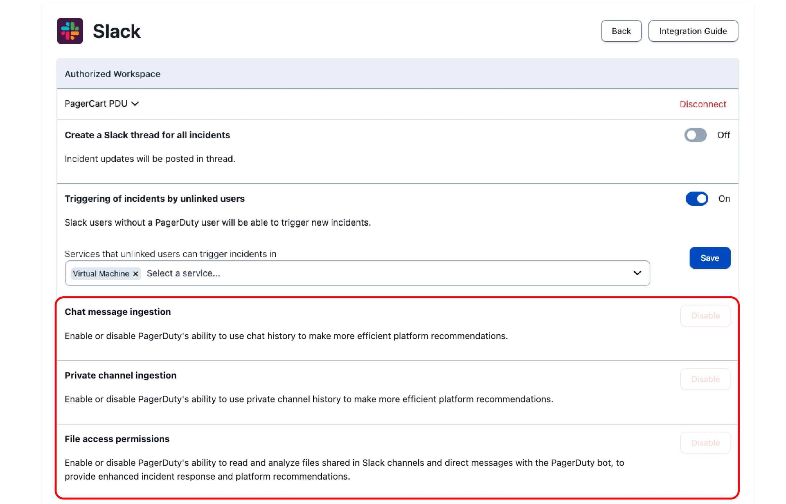This screenshot has width=786, height=504.
Task: Expand the Authorized Workspace section
Action: (112, 74)
